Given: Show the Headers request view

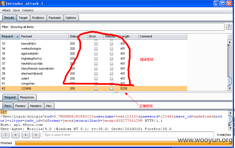Looking at the screenshot, I should pyautogui.click(x=36, y=106).
